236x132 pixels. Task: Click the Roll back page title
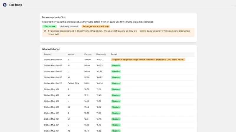(16, 5)
